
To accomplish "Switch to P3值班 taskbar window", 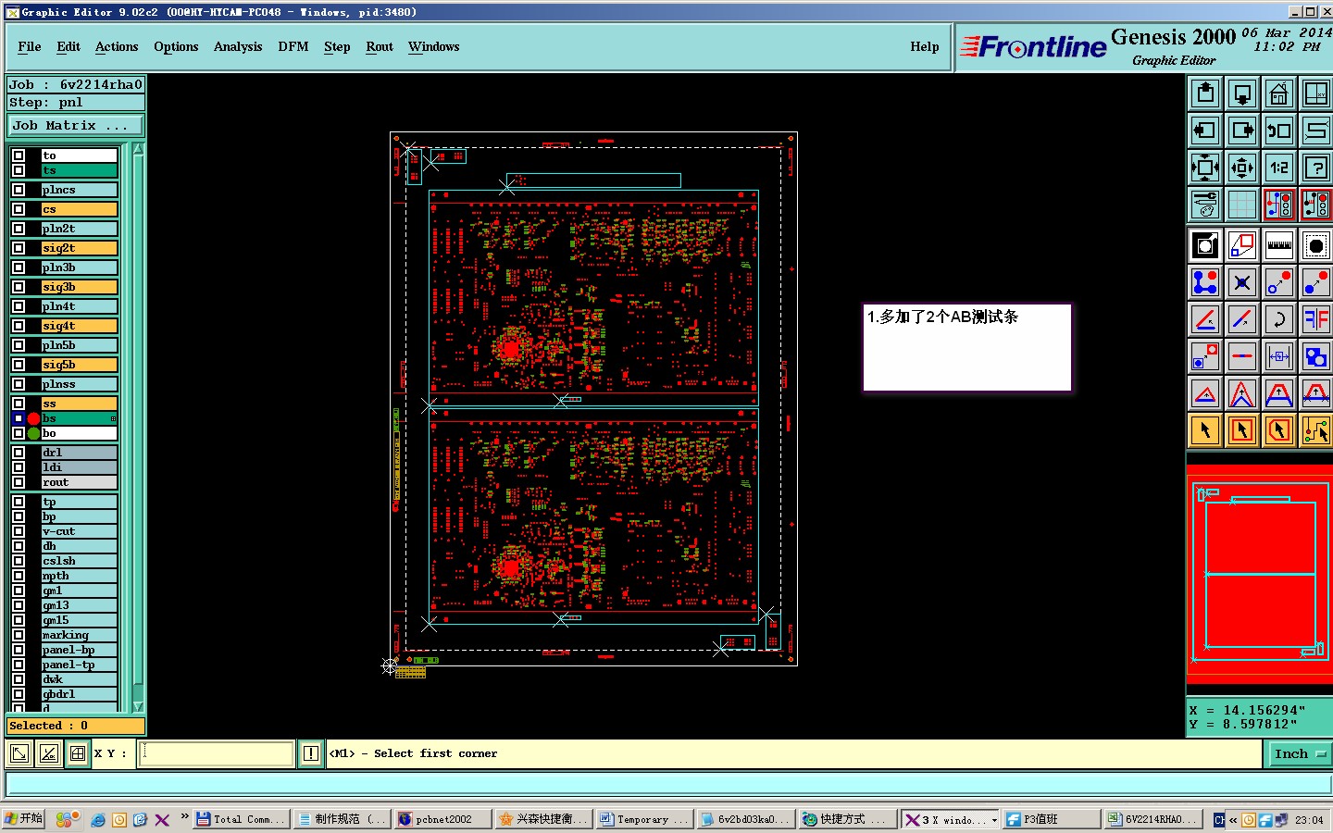I will tap(1052, 819).
